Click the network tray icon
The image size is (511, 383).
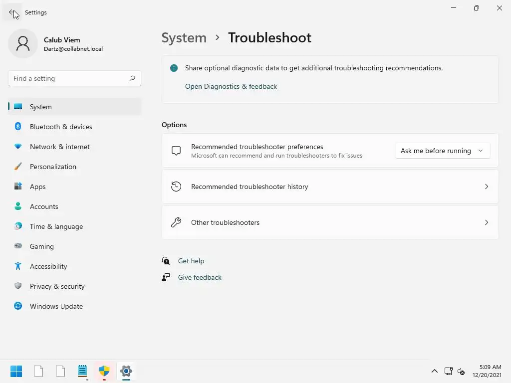[x=449, y=371]
